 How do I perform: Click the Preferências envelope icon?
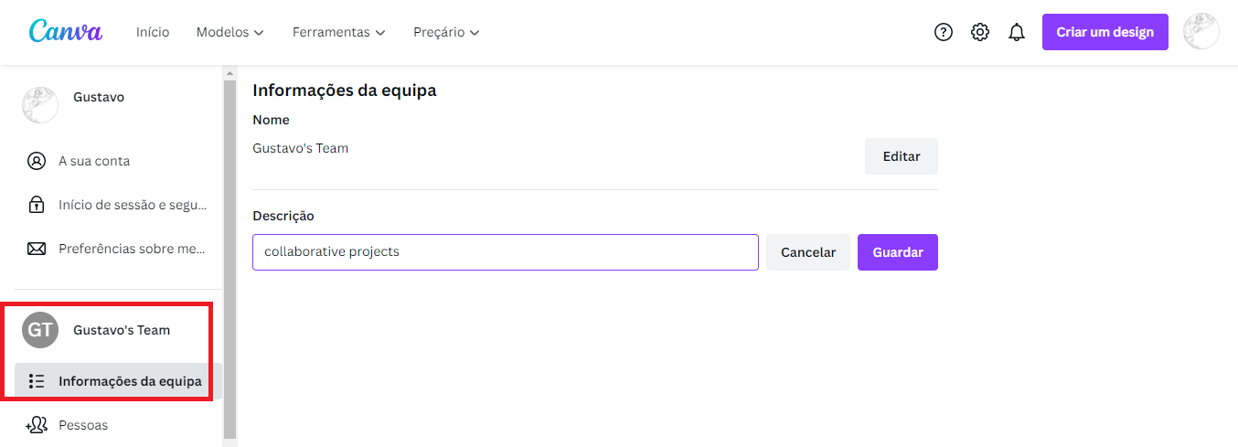[37, 249]
